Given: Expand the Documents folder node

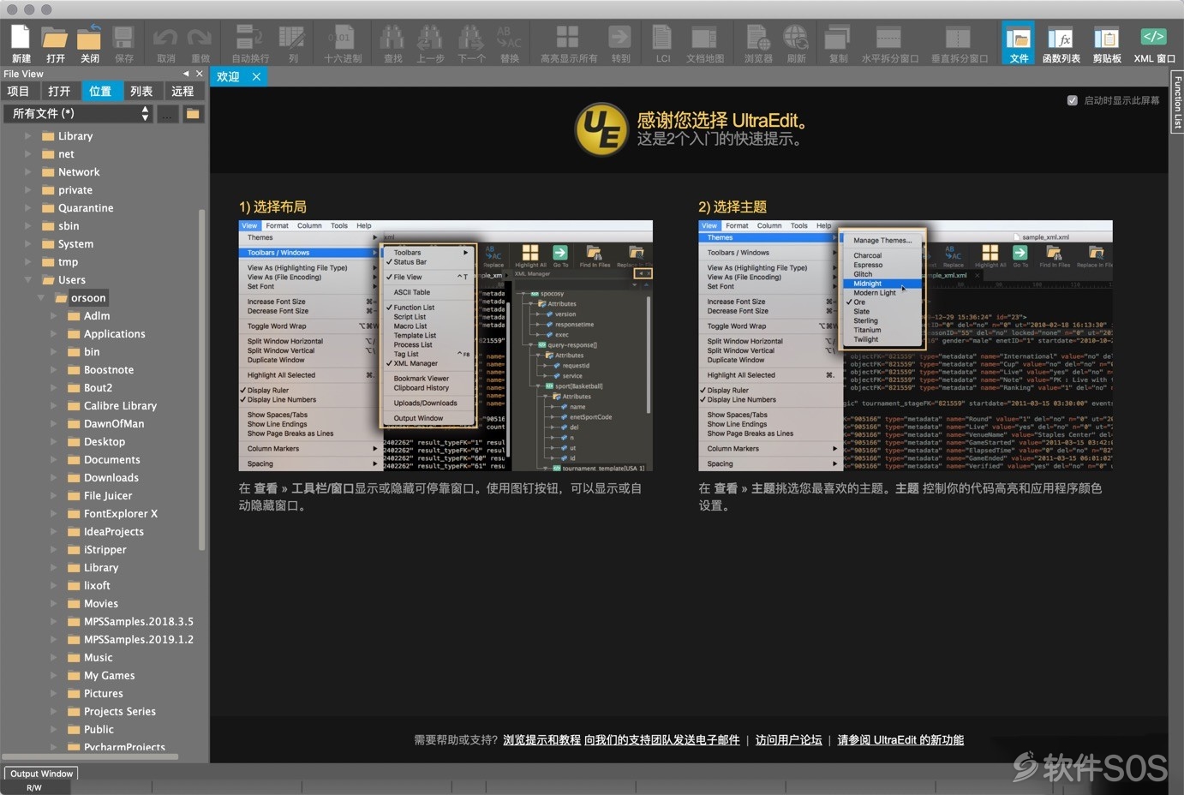Looking at the screenshot, I should pos(53,460).
